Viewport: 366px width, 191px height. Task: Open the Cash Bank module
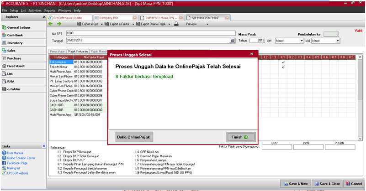(x=15, y=35)
